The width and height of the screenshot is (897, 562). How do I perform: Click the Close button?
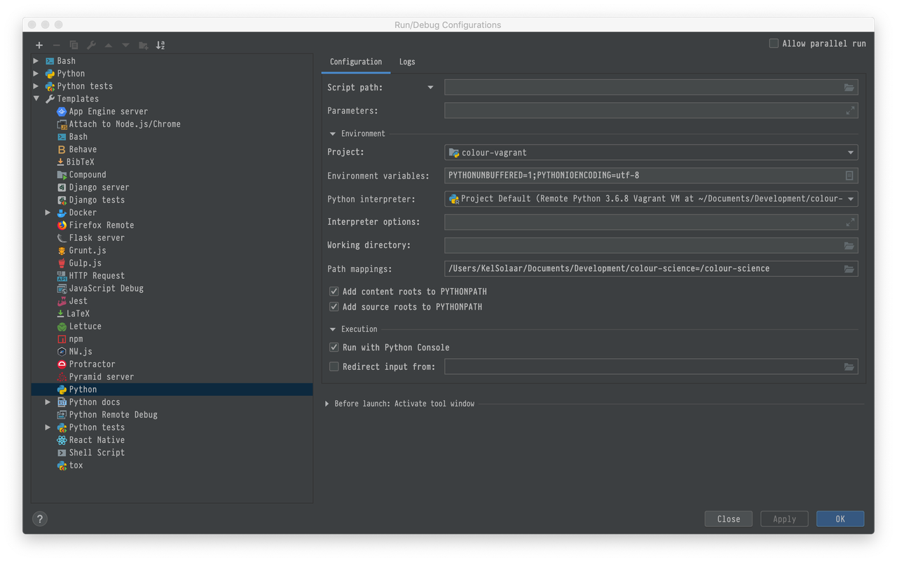(x=729, y=519)
